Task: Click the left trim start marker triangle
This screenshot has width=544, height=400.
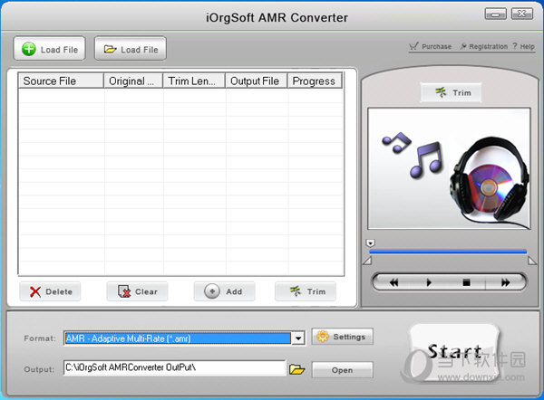Action: click(367, 261)
